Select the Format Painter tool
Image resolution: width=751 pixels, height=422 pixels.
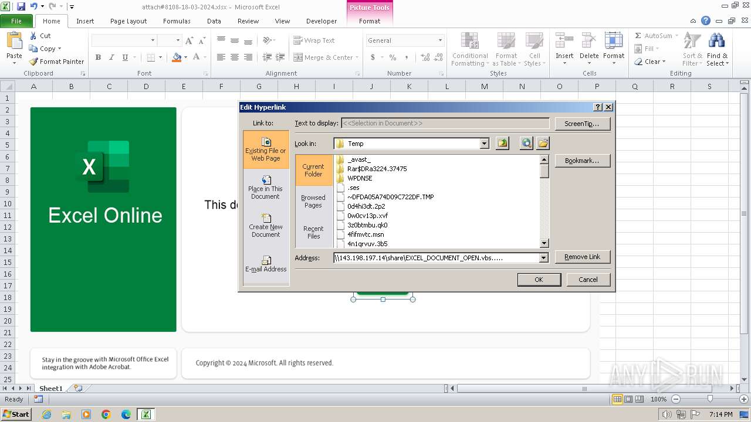click(x=57, y=62)
